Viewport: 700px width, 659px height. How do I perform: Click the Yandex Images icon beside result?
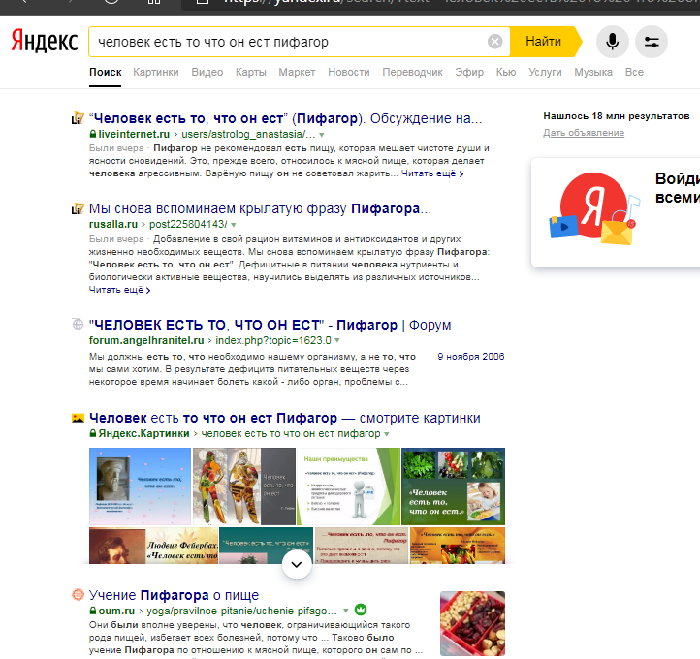pos(78,419)
